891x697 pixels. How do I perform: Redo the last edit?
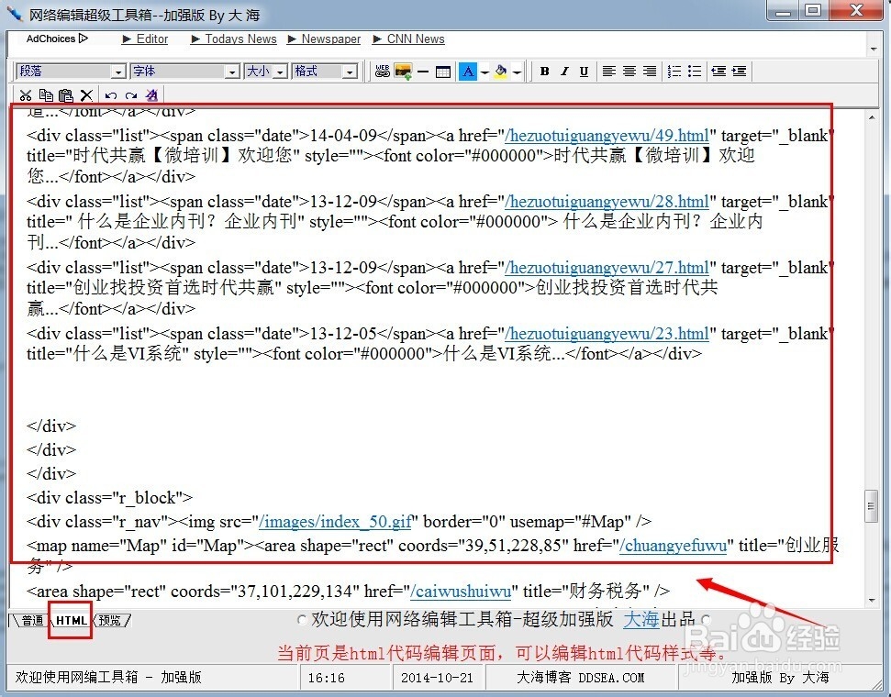(x=131, y=95)
